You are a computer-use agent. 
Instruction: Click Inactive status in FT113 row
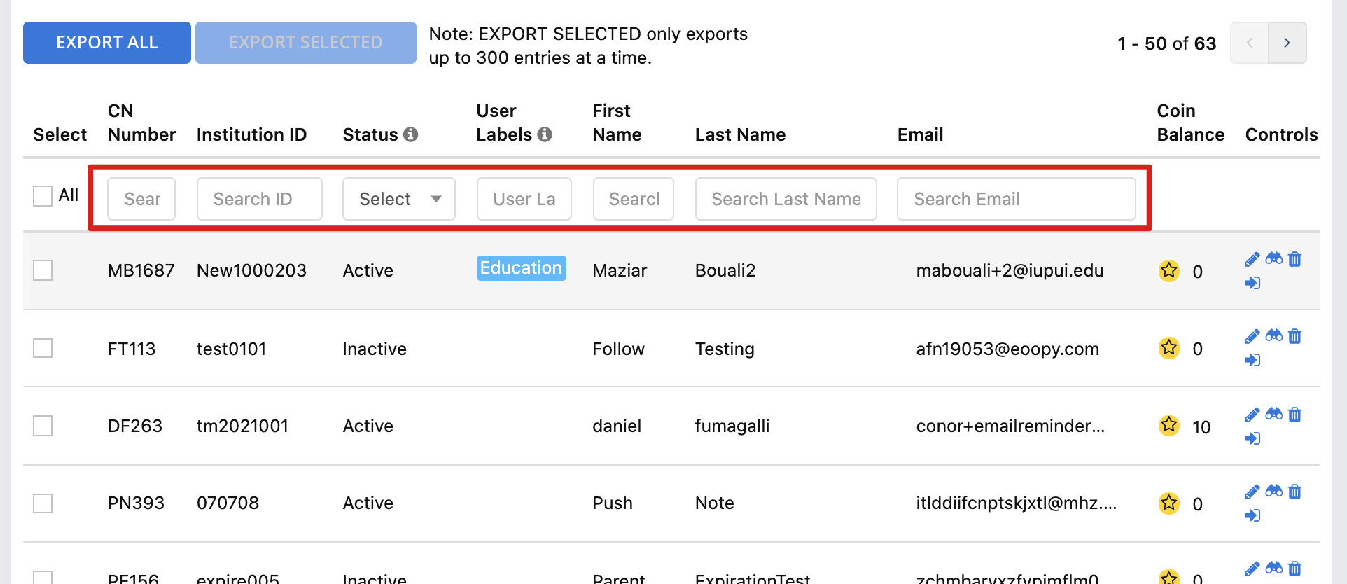(x=375, y=349)
